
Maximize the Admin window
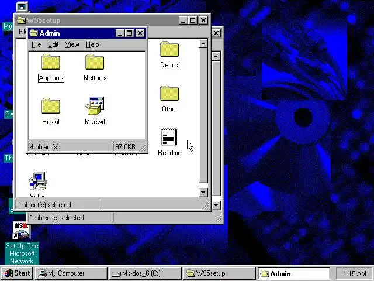(x=130, y=33)
